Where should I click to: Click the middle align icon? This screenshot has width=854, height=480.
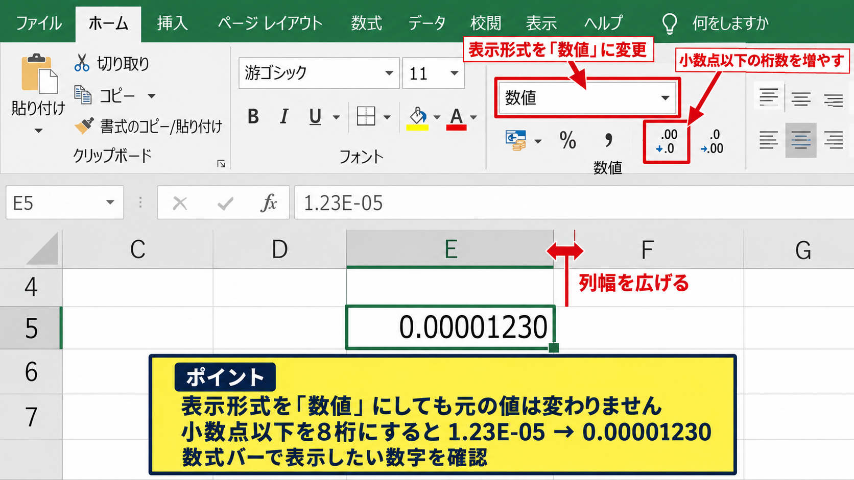801,98
